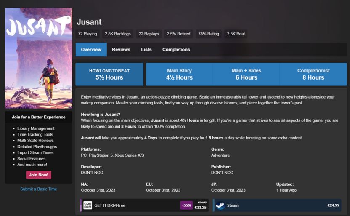Click the HowLongToBeat 5½ Hours tile
Image resolution: width=350 pixels, height=216 pixels.
[x=109, y=74]
